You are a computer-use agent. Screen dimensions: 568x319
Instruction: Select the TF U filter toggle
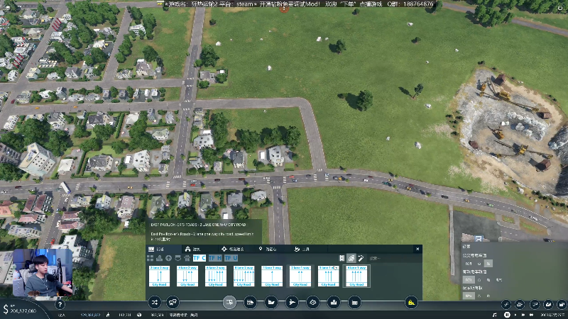(231, 258)
